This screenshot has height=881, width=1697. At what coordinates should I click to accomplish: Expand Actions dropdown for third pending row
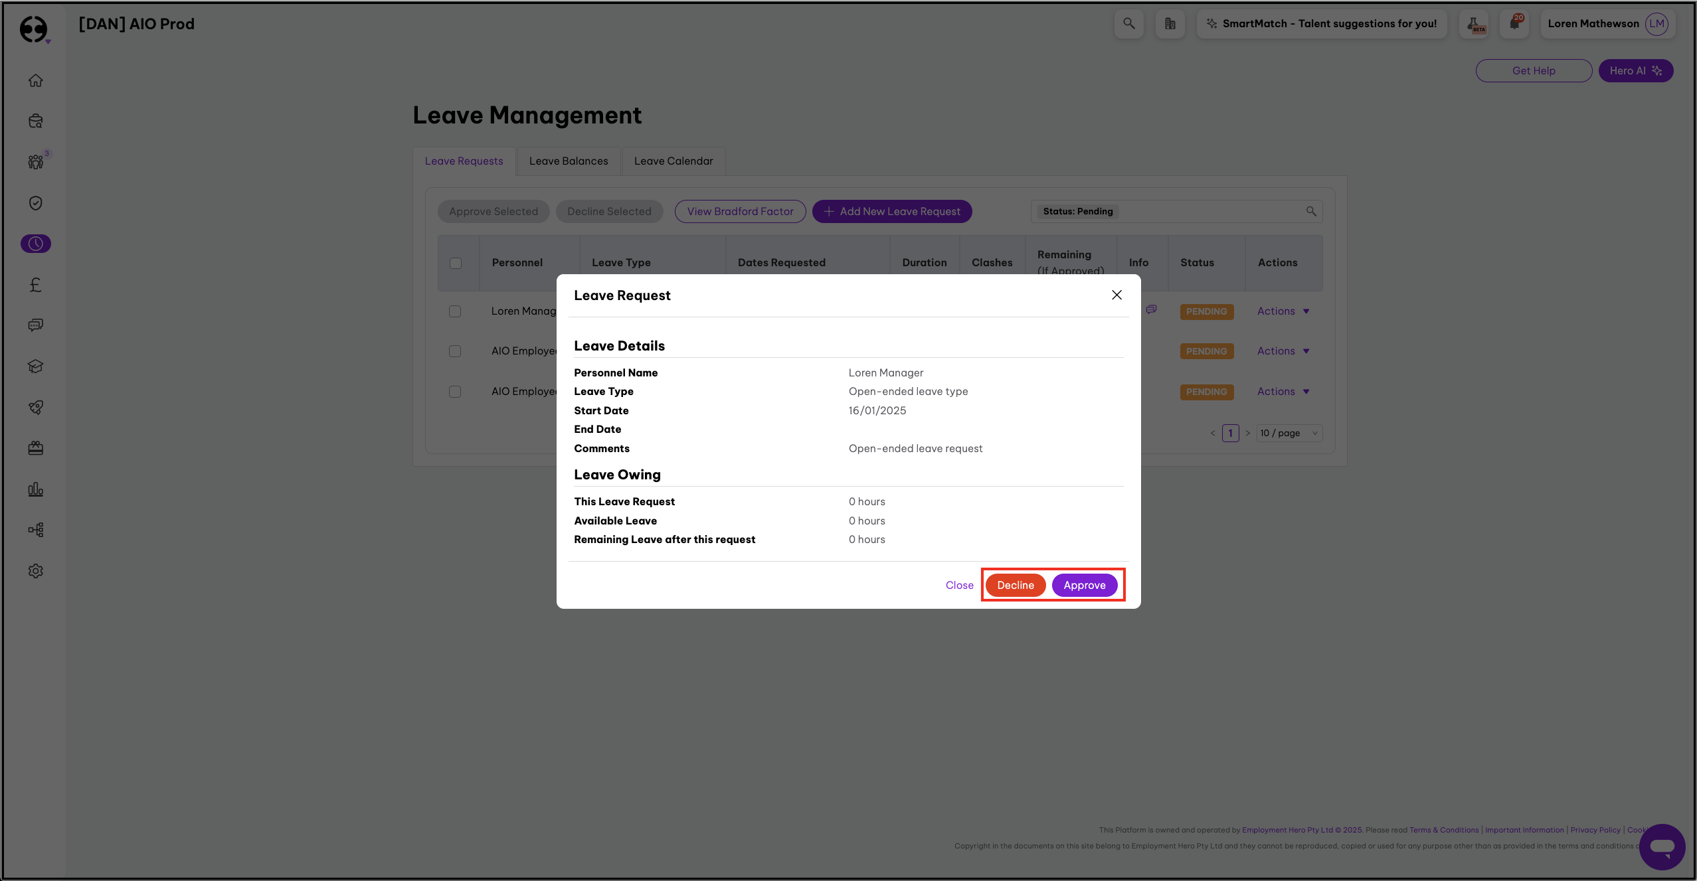pos(1283,392)
